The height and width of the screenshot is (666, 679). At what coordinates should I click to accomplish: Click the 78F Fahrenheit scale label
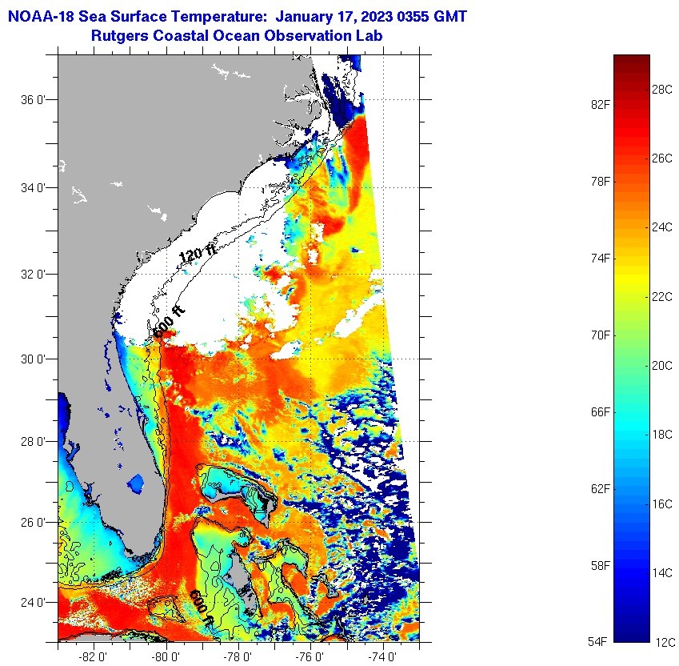point(600,181)
